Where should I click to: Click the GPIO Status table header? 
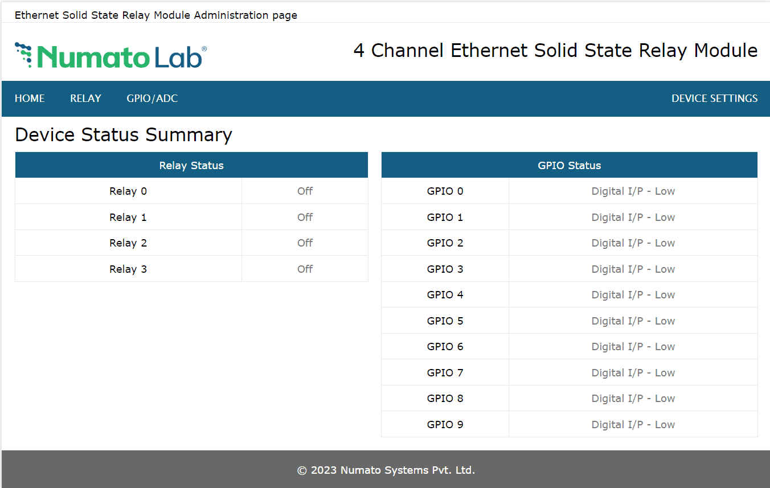click(569, 166)
